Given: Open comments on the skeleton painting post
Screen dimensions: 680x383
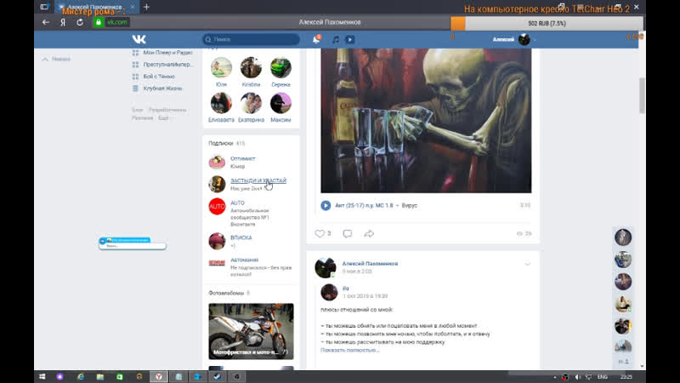Looking at the screenshot, I should [348, 233].
